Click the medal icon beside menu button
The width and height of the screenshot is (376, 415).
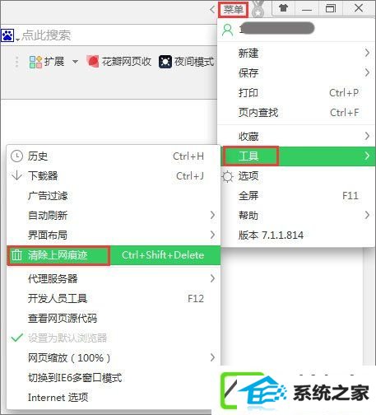tap(258, 9)
